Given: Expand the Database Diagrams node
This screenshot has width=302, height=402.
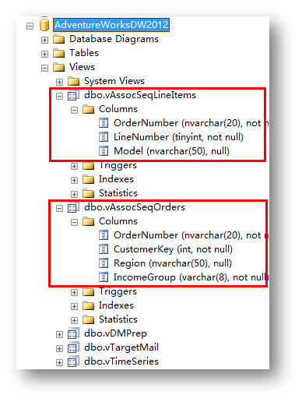Looking at the screenshot, I should pos(44,40).
